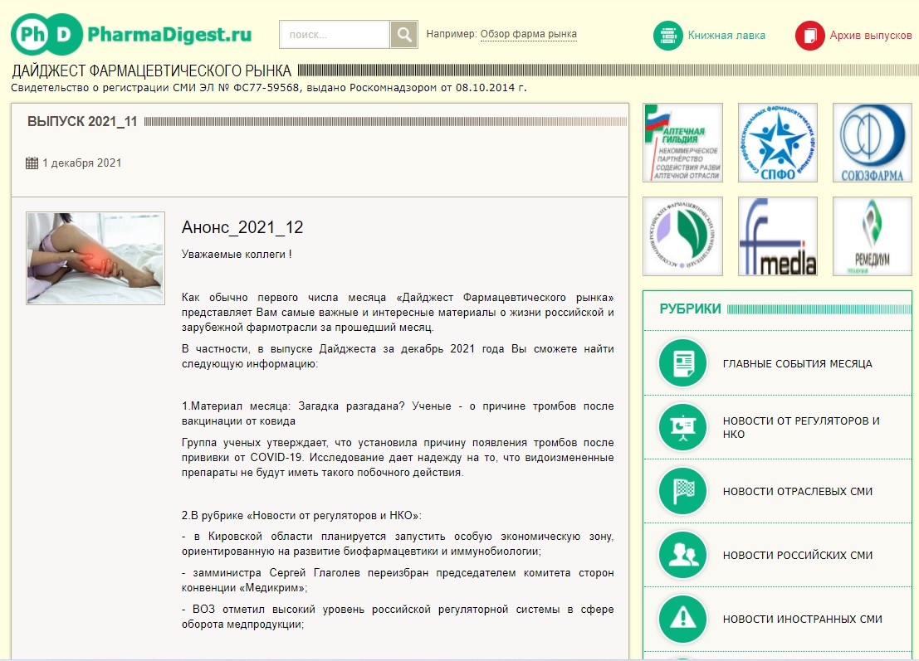Click the ДАЙДЖЕСТ ФАРМАЦЕВТИЧЕСКОГО РЫНКА title
The height and width of the screenshot is (661, 919).
coord(151,70)
